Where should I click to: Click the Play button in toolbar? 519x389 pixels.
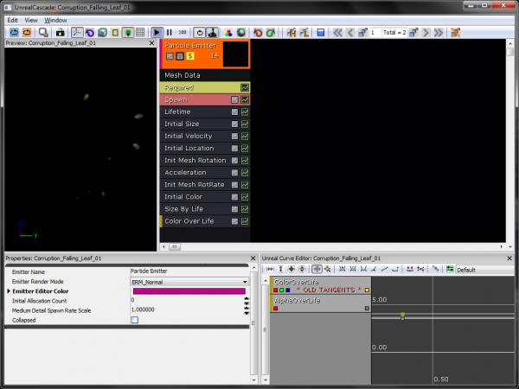(x=157, y=32)
